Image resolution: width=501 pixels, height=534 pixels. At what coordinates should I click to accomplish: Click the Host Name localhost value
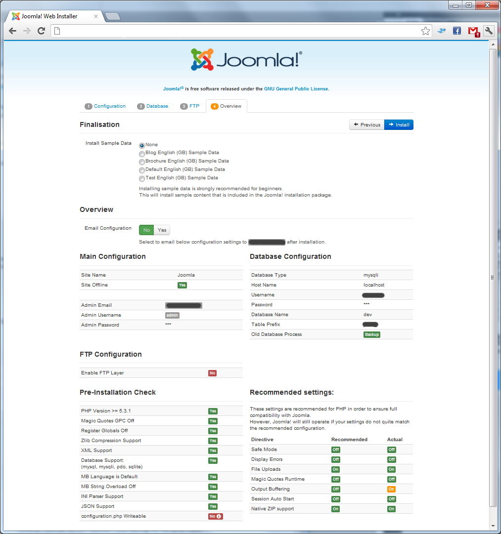coord(374,285)
